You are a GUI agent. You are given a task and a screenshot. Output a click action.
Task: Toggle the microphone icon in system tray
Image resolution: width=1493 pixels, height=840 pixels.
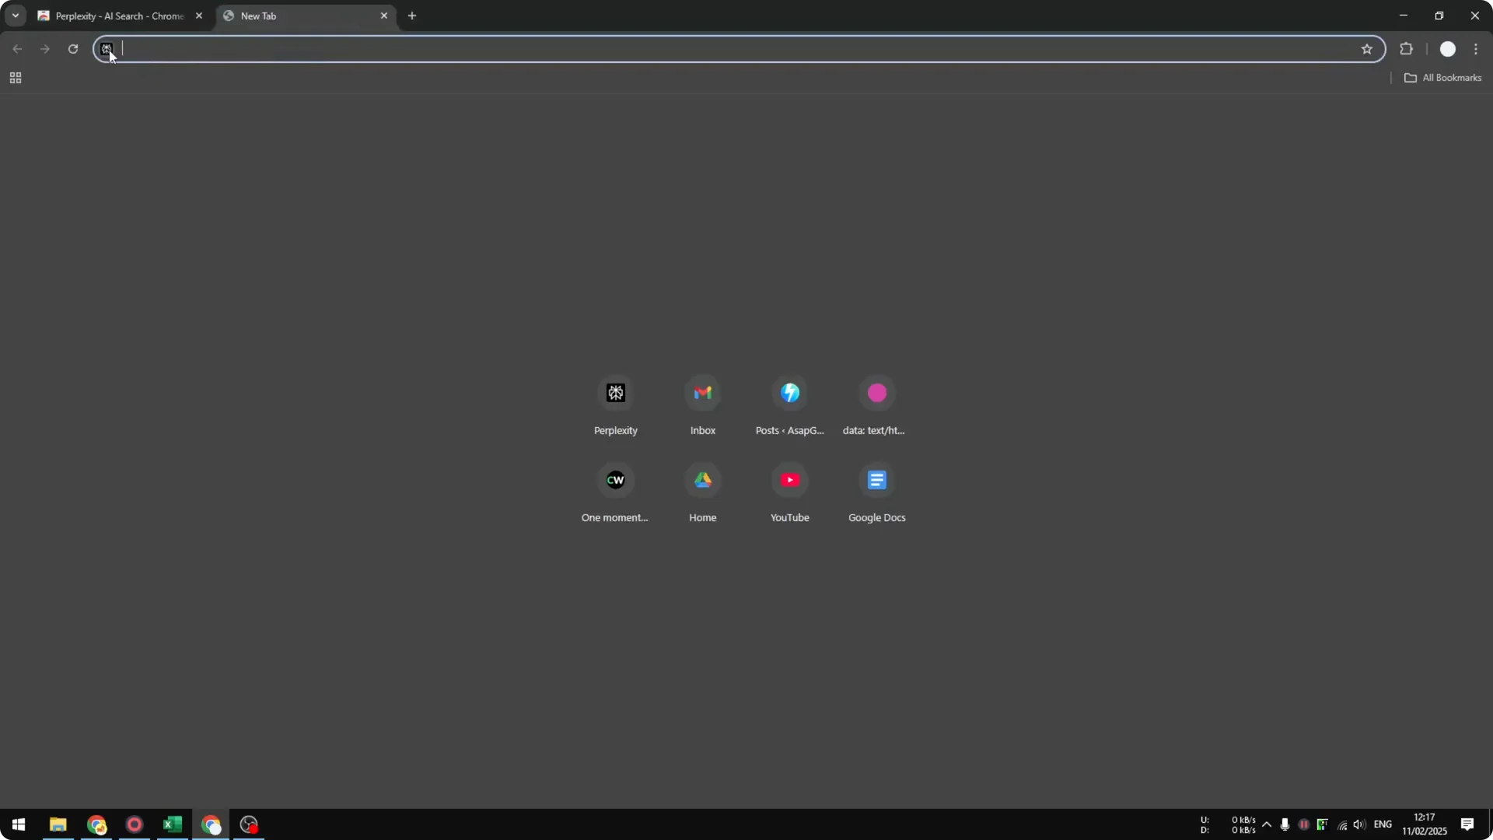tap(1285, 824)
